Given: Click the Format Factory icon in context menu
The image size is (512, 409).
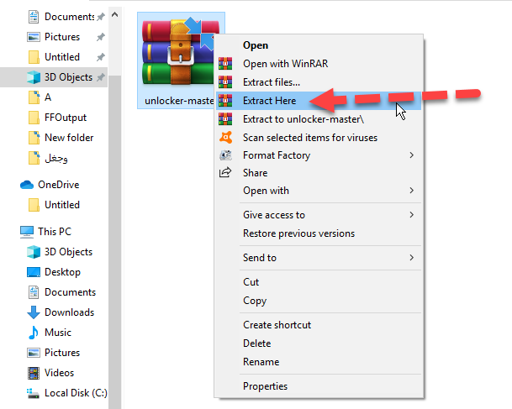Looking at the screenshot, I should 225,155.
